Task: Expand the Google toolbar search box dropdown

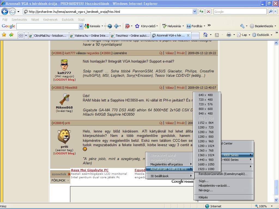Action: click(81, 26)
